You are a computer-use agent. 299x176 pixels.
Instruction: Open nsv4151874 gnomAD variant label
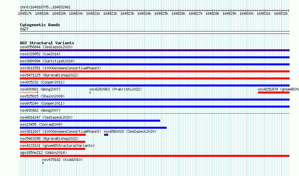coord(278,89)
